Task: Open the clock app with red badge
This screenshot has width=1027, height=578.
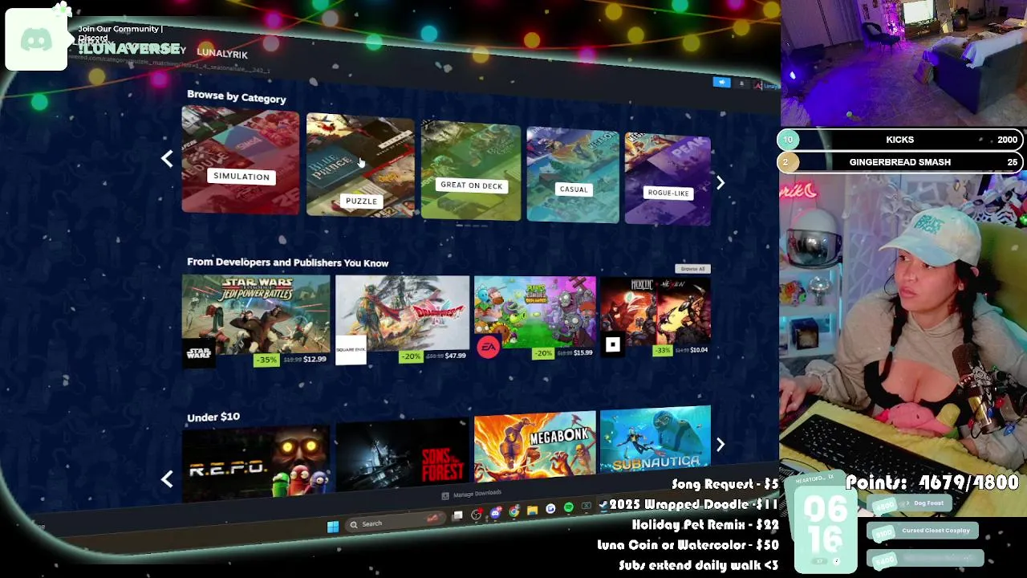Action: pos(477,514)
